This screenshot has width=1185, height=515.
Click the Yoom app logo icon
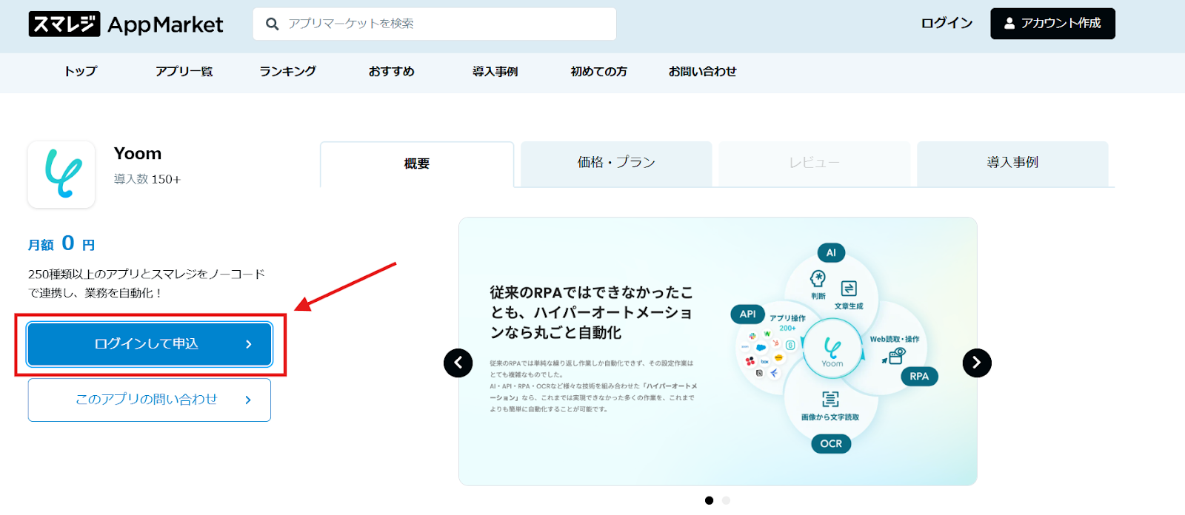click(61, 175)
